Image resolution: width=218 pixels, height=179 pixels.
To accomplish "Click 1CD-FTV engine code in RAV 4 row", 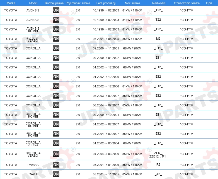I will pos(186,174).
